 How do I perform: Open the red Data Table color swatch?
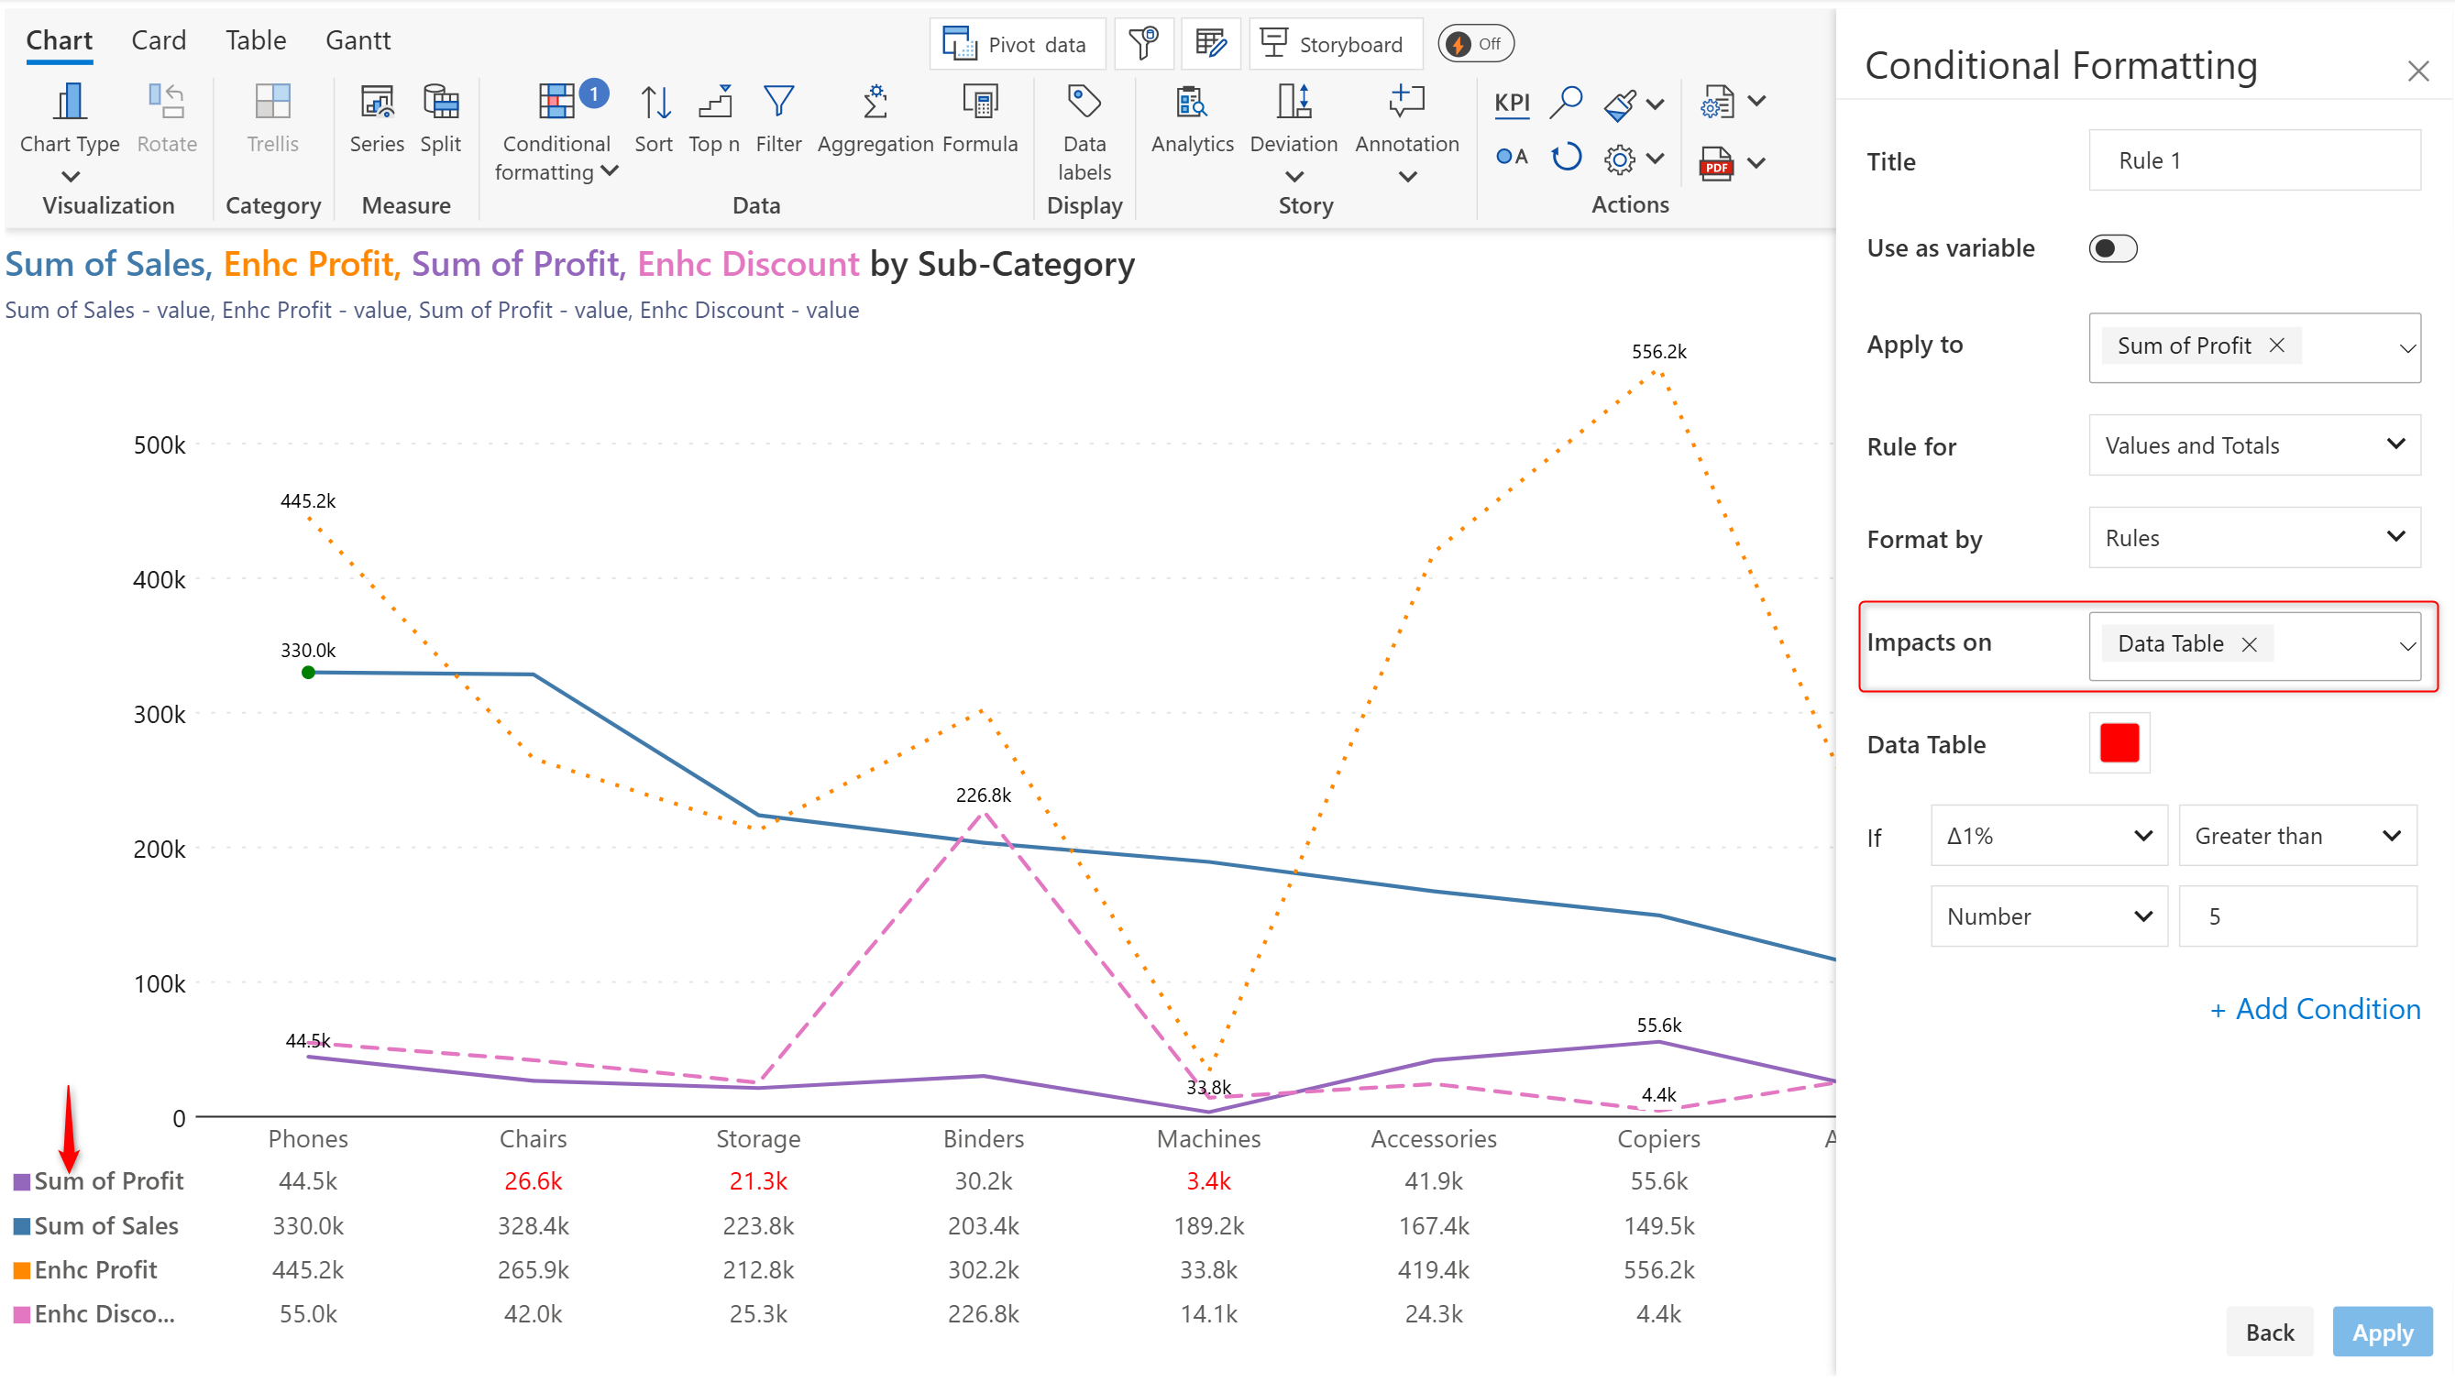tap(2119, 744)
